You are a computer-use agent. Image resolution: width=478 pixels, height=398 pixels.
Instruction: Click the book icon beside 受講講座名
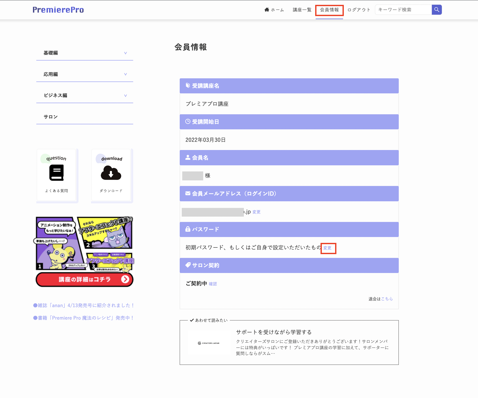pos(187,85)
